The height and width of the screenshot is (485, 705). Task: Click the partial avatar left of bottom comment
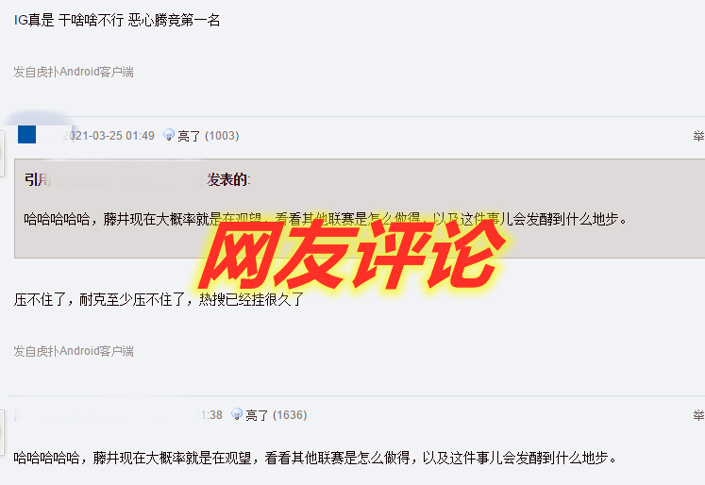click(2, 433)
